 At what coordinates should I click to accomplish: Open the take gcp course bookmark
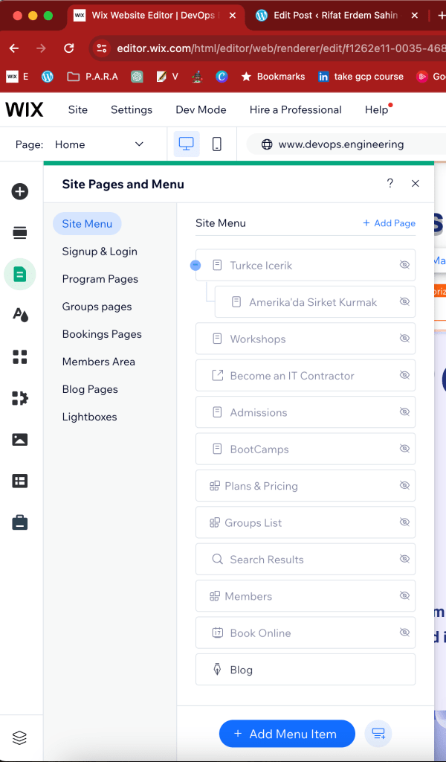361,77
